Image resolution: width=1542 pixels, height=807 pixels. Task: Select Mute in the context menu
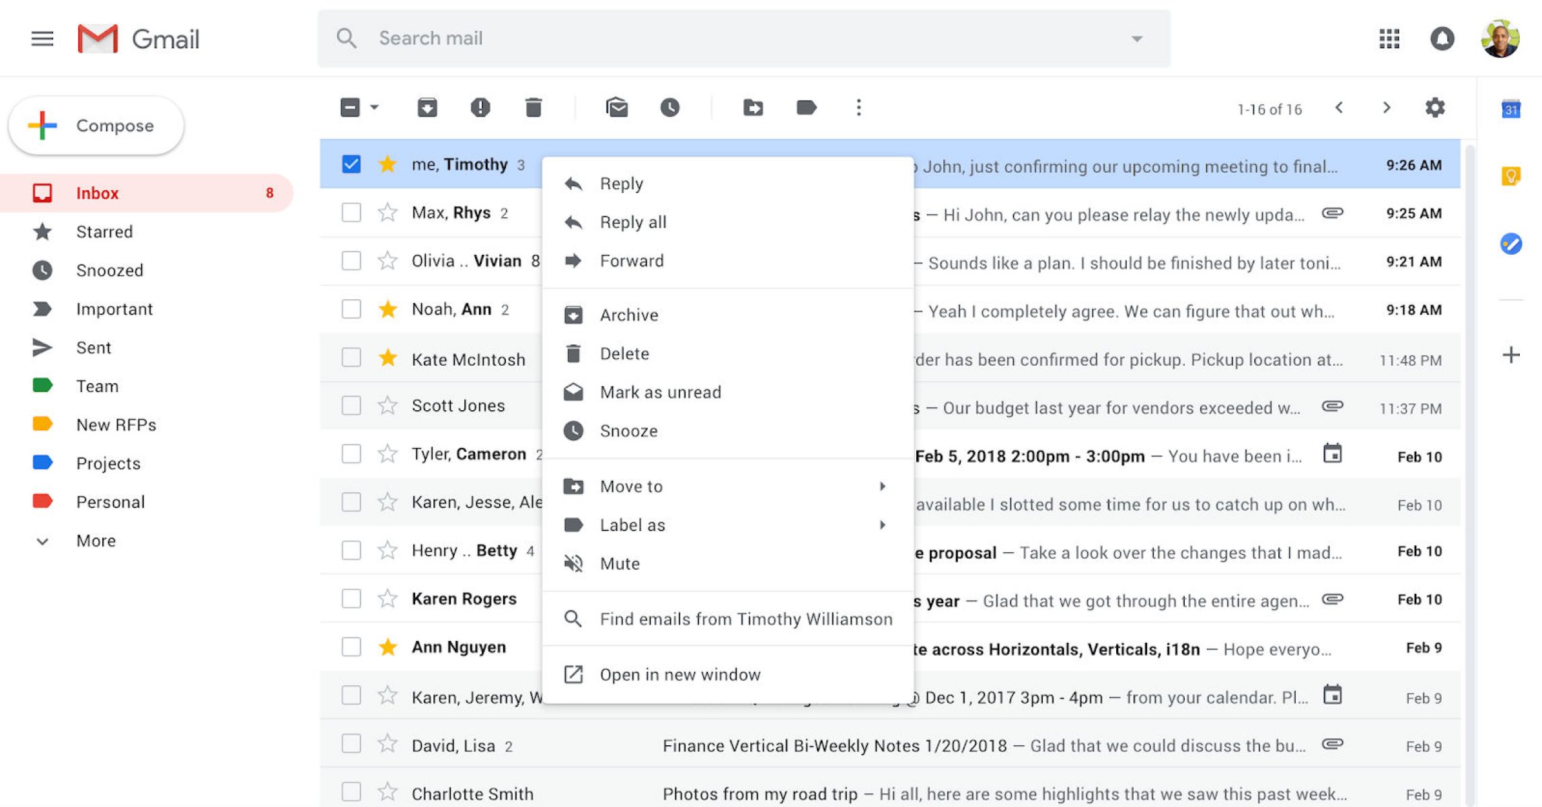[619, 564]
